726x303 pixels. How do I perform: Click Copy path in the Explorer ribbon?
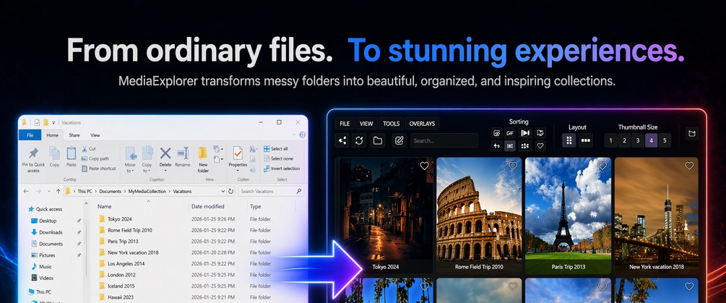coord(95,158)
